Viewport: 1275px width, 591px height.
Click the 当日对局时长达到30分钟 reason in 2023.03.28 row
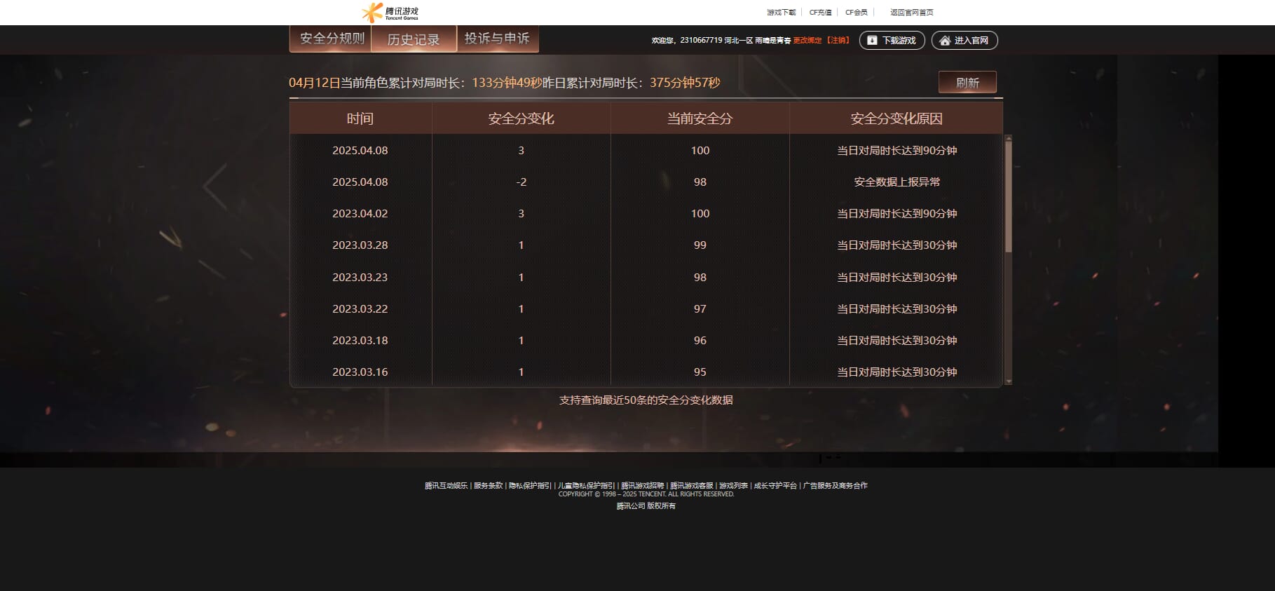(897, 245)
